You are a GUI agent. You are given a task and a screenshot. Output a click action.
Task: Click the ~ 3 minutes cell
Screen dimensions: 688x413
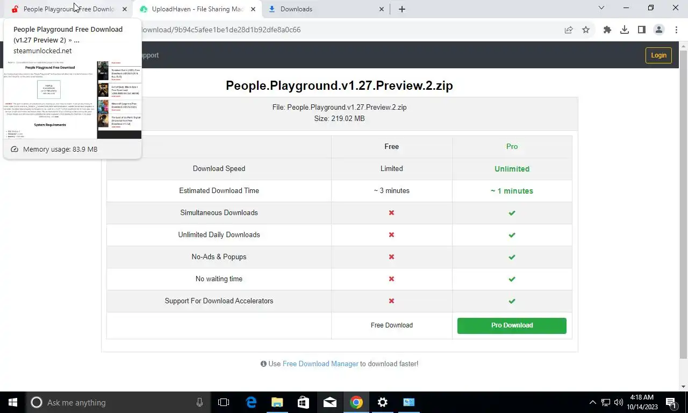pos(392,191)
